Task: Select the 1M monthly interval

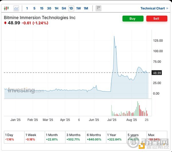Action: [x=86, y=8]
